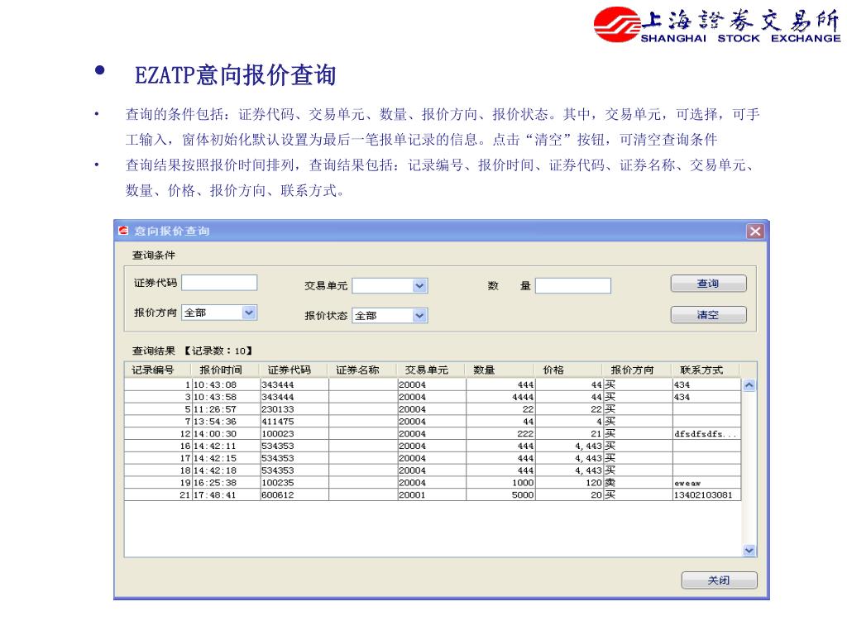Screen dimensions: 847x635
Task: Click the 13:54:36 time cell
Action: (x=226, y=422)
